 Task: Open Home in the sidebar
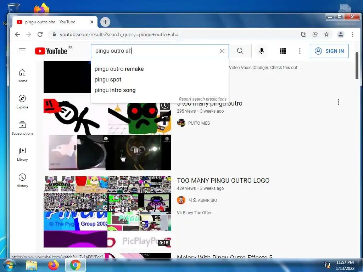coord(22,76)
